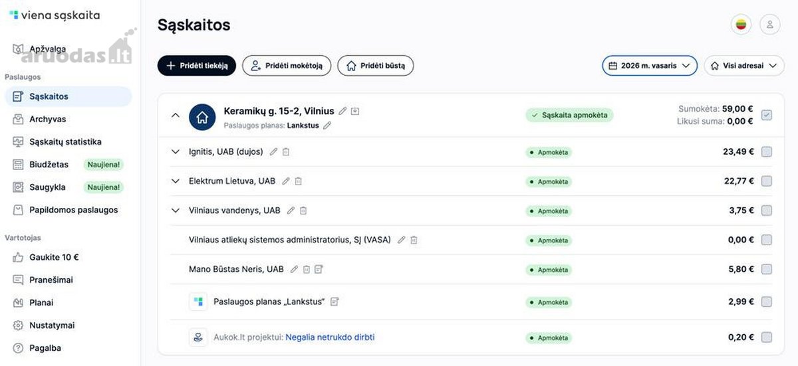Edit Mano Būstas Neris pencil icon
This screenshot has width=798, height=366.
pos(294,269)
